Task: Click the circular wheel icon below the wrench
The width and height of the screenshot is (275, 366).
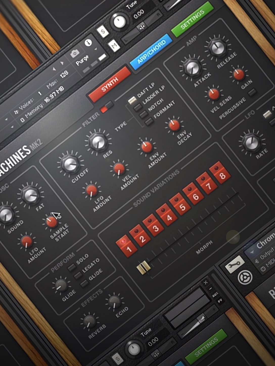Action: pos(245,277)
